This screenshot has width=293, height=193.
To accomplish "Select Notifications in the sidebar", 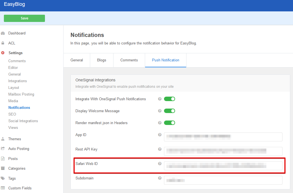I will point(19,107).
